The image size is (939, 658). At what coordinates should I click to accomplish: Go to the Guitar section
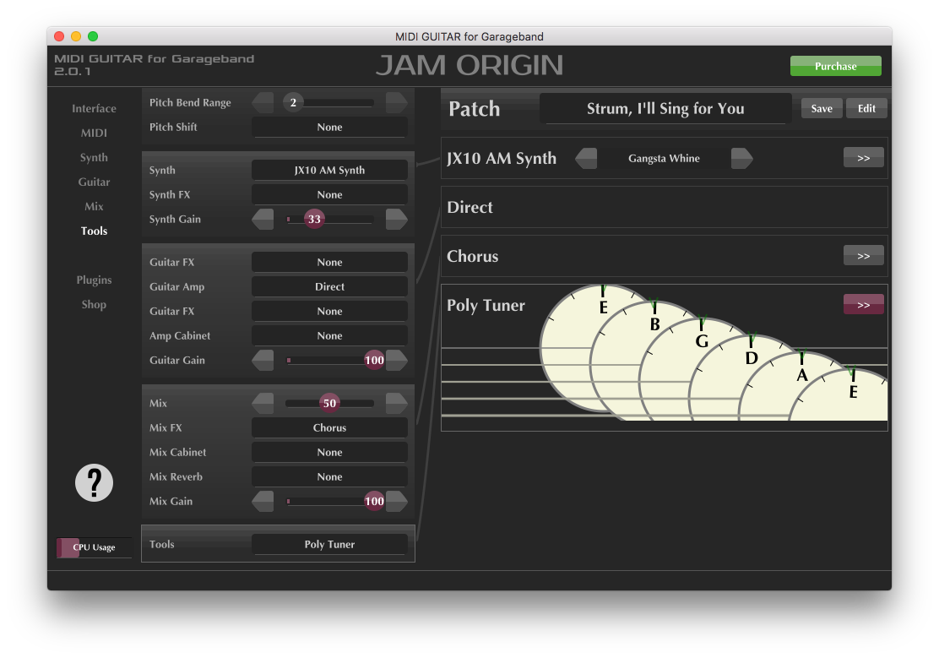pyautogui.click(x=94, y=182)
